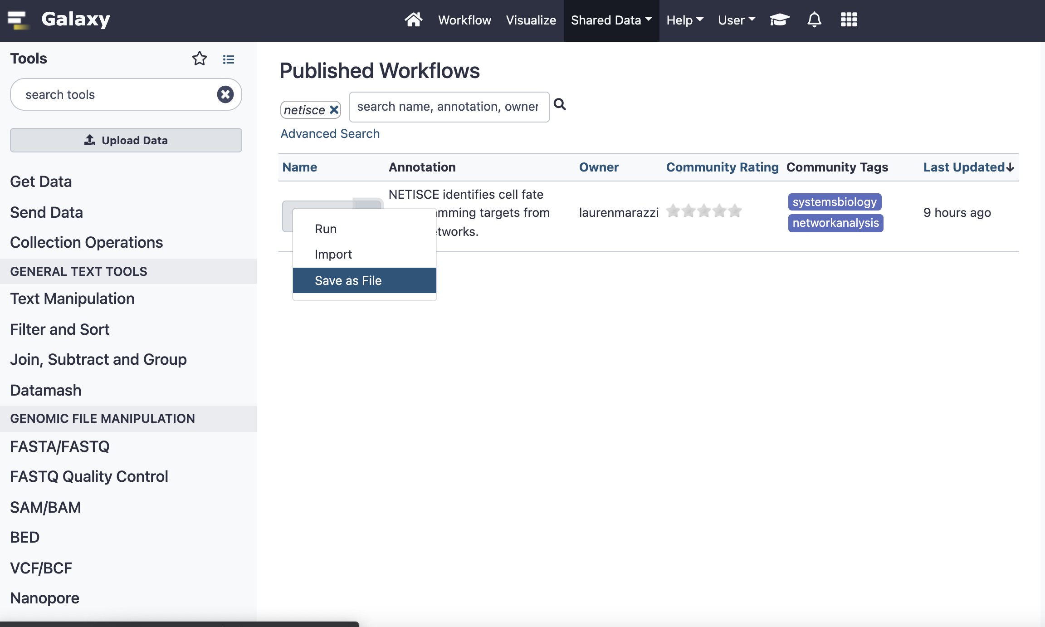1045x627 pixels.
Task: Expand the Get Data tool section
Action: coord(41,181)
